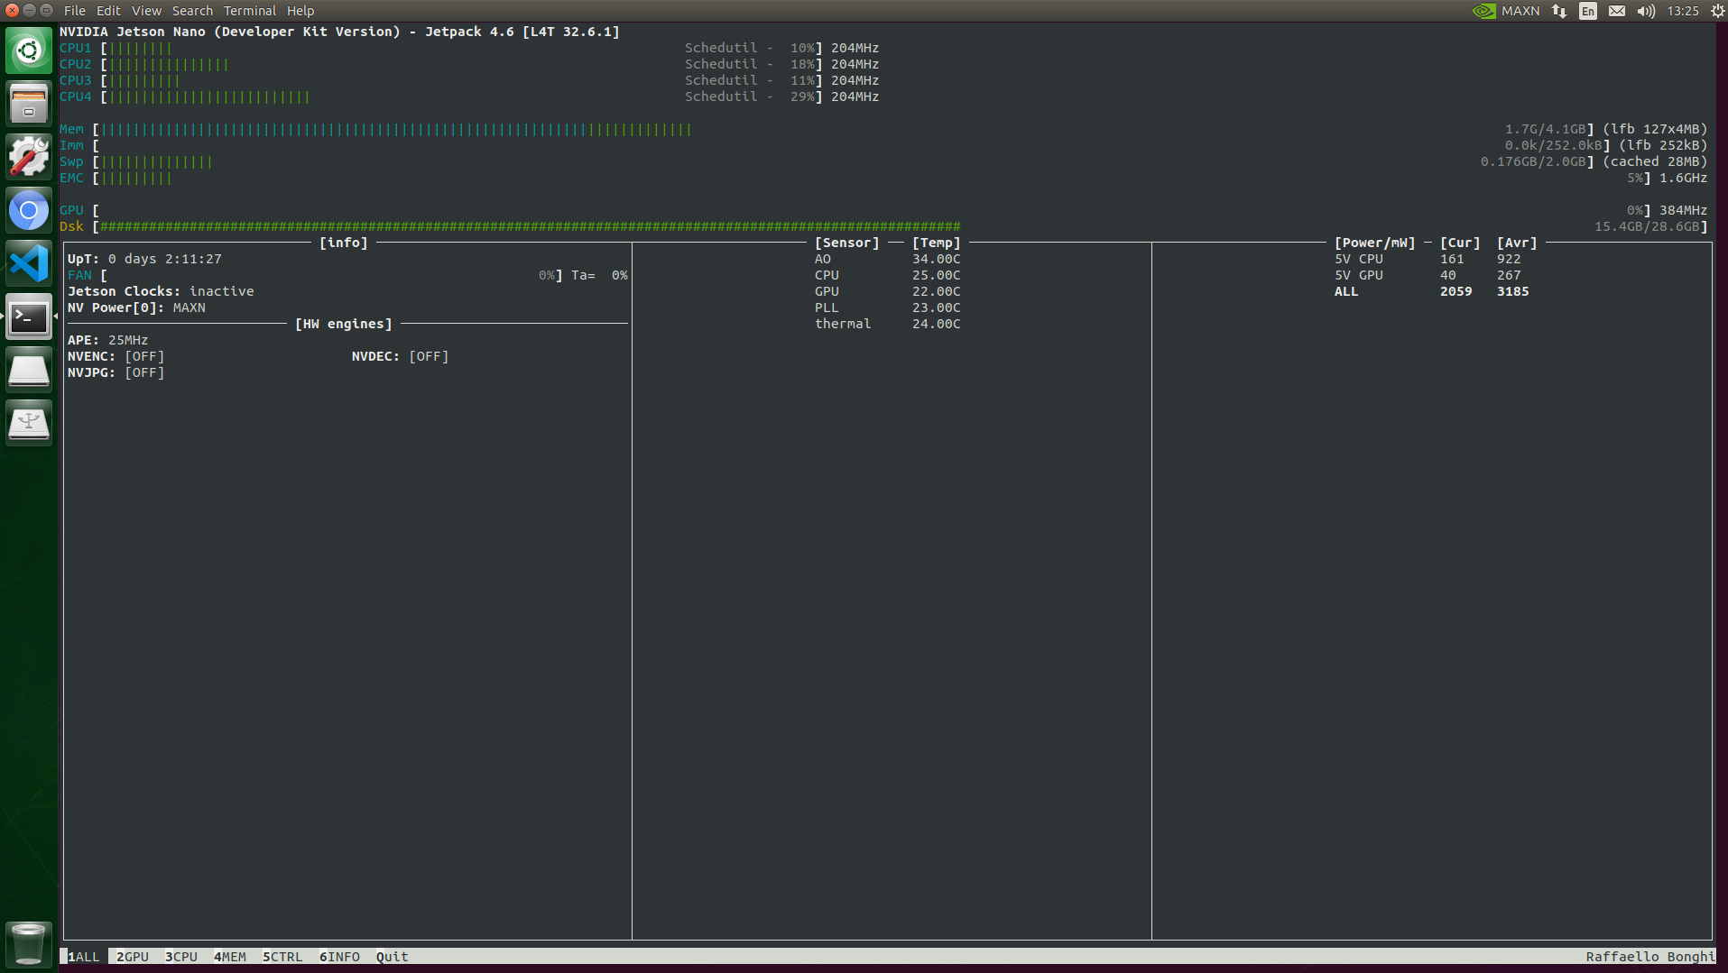Click the PLL sensor 23.00C value
1728x973 pixels.
(x=936, y=308)
